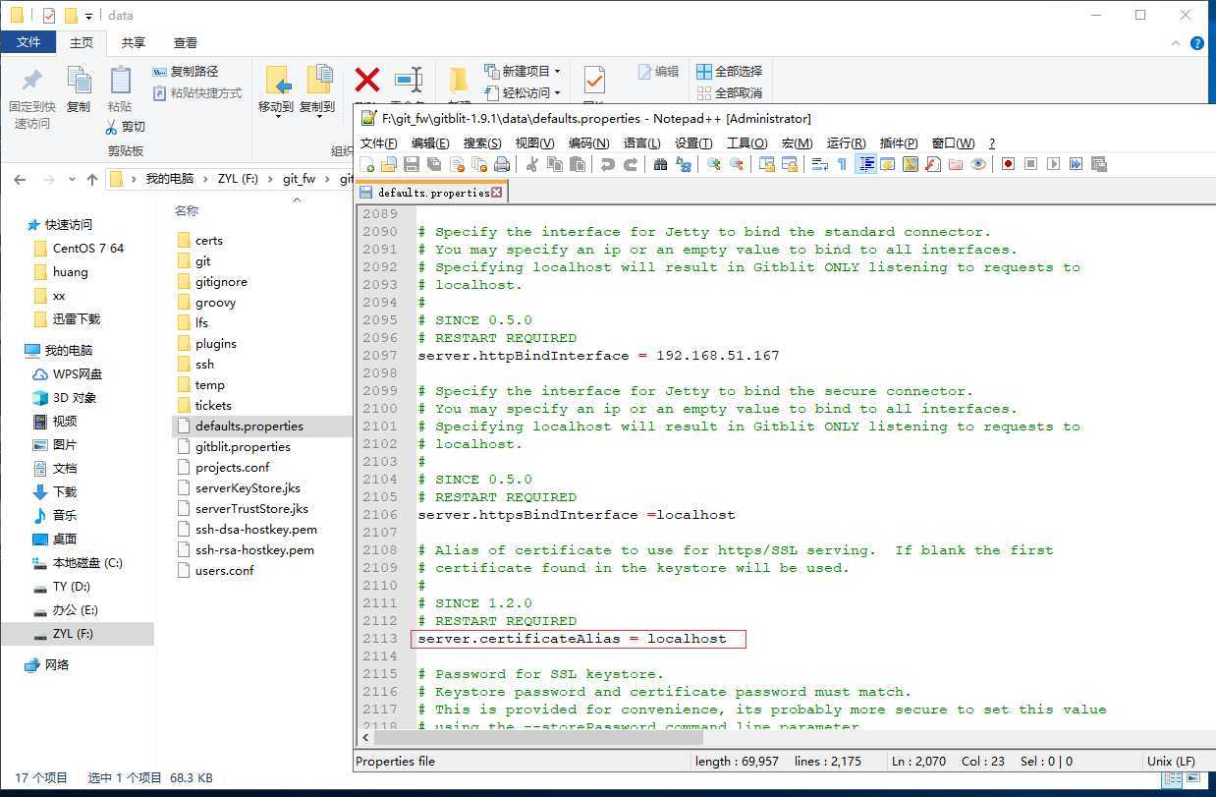Click 全部取消 in Explorer ribbon
The image size is (1216, 797).
point(729,93)
